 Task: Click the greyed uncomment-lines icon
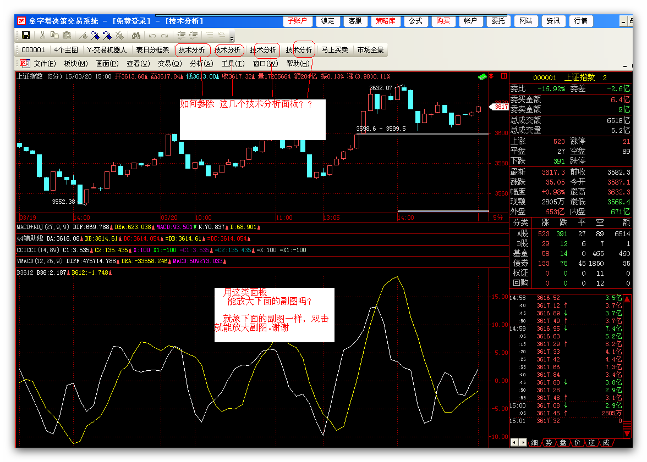[x=222, y=36]
